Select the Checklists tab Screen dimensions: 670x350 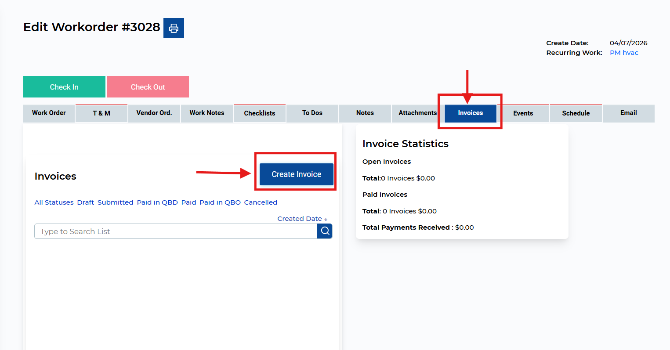260,113
